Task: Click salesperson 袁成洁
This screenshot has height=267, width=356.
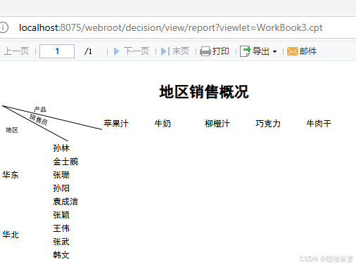Action: tap(65, 202)
